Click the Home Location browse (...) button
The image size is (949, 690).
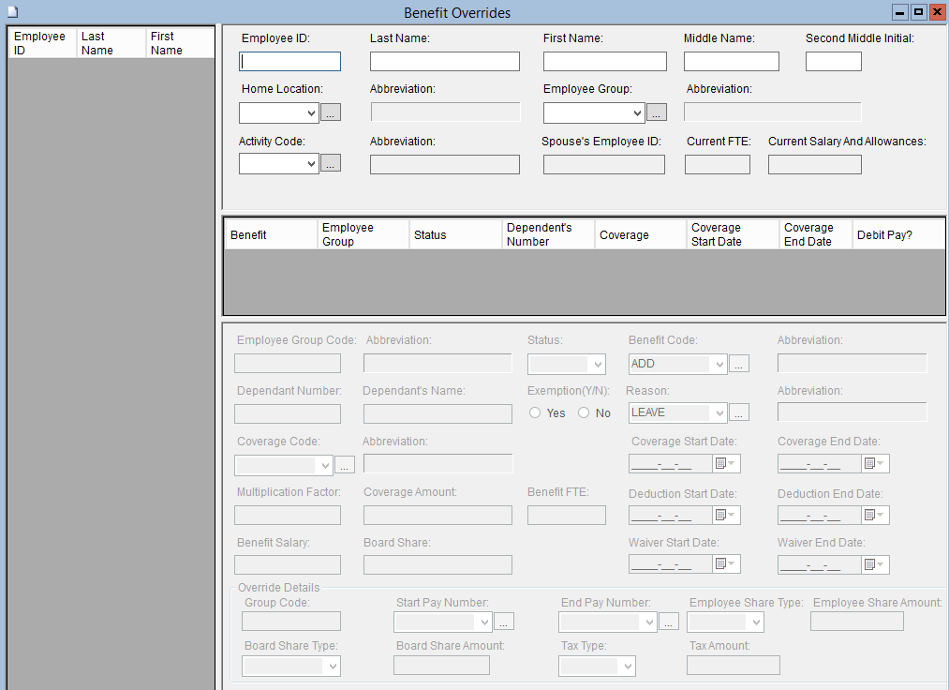[x=331, y=112]
